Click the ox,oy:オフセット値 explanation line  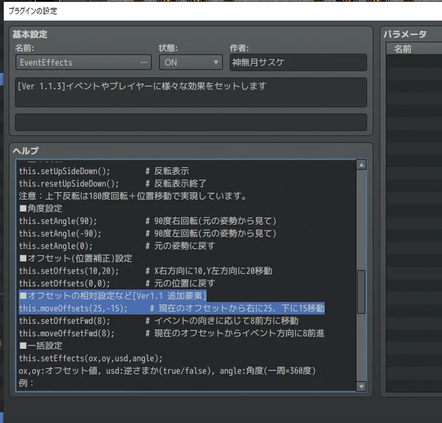(x=167, y=370)
